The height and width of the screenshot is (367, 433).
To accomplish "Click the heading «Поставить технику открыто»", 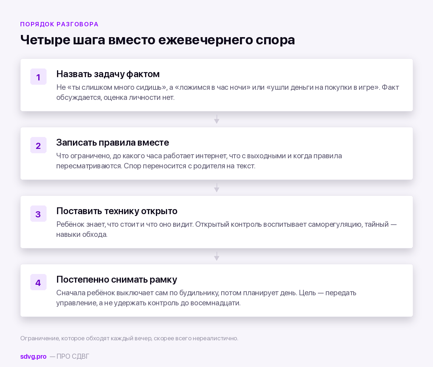I will pos(117,211).
